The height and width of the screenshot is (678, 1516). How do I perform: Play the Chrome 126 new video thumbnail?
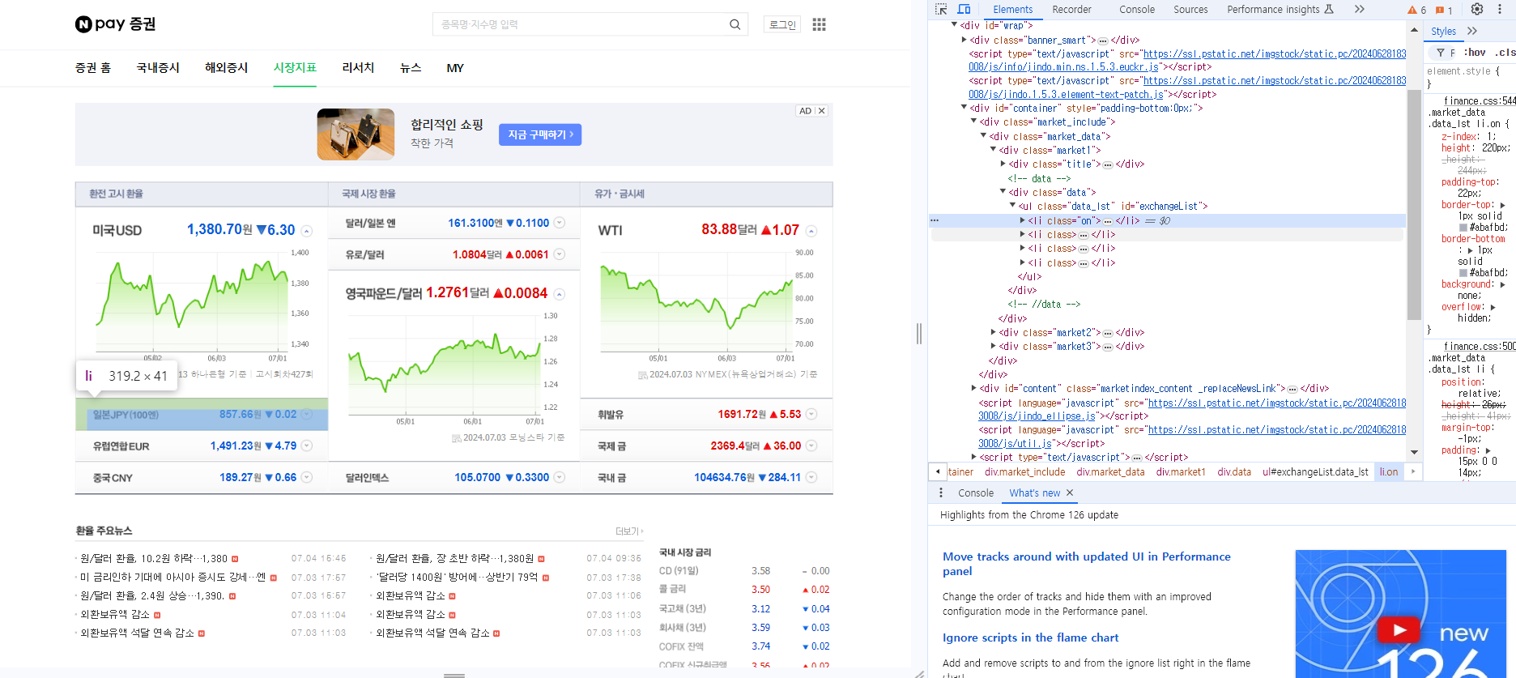(1399, 629)
